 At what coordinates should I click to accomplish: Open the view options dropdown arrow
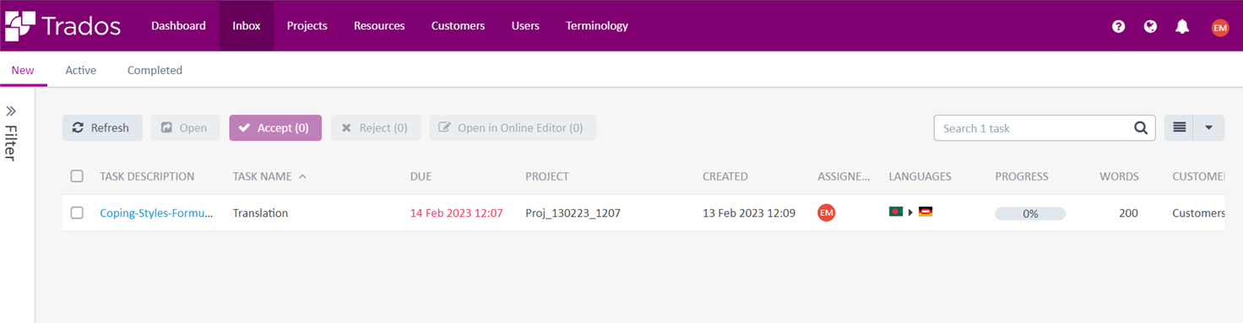pyautogui.click(x=1208, y=128)
